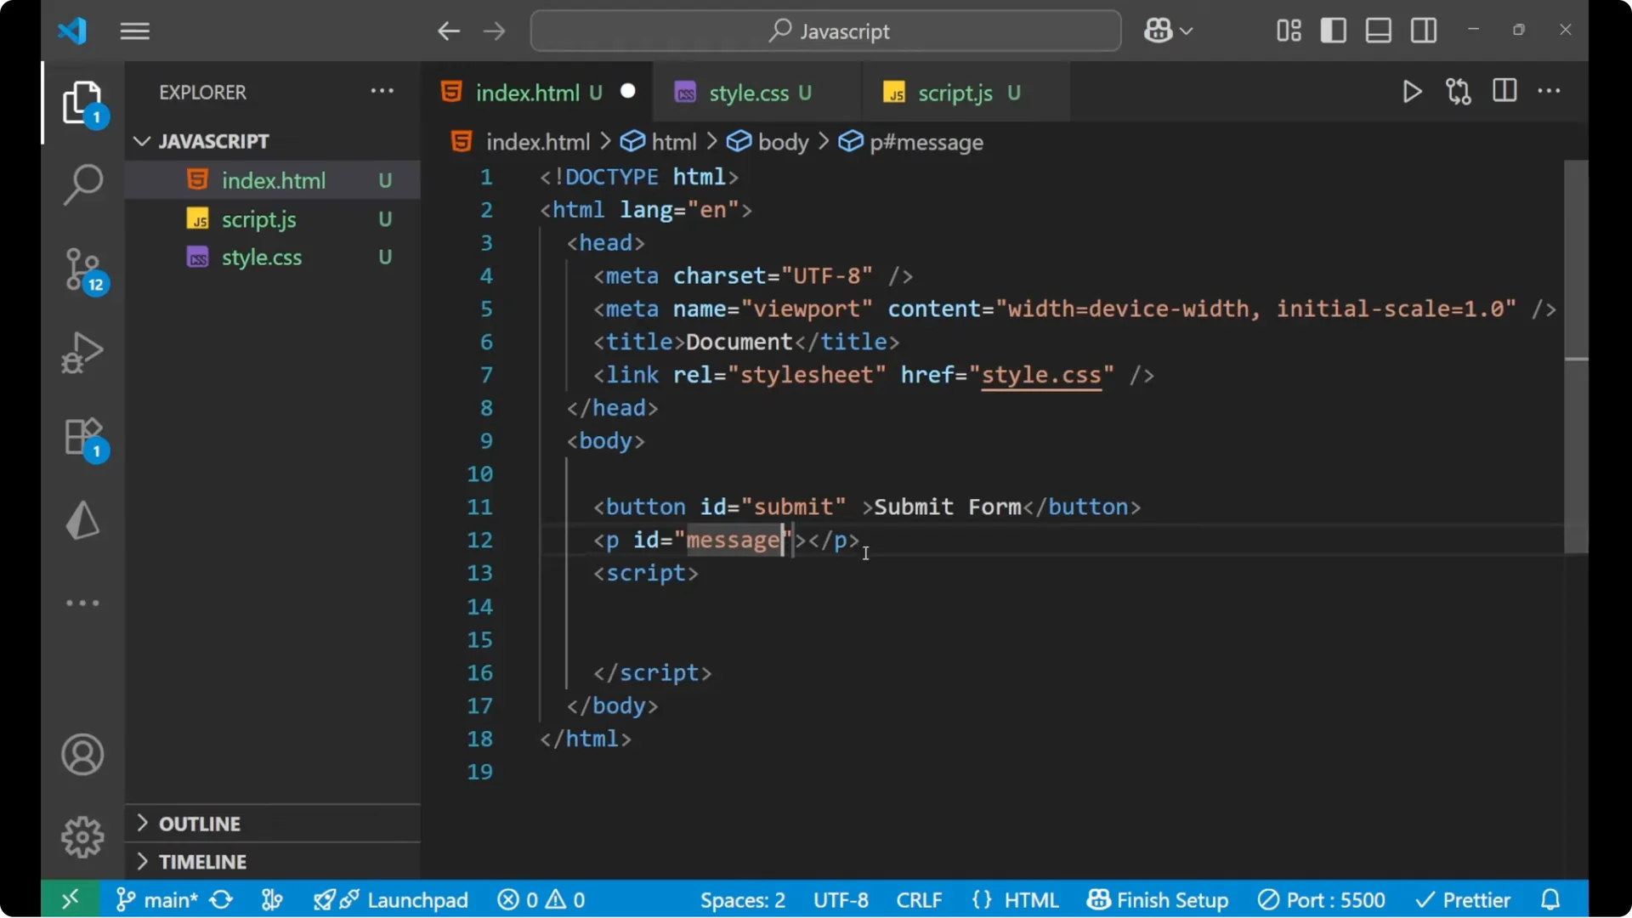Click Prettier in the status bar
Screen dimensions: 1632x918
pyautogui.click(x=1464, y=899)
